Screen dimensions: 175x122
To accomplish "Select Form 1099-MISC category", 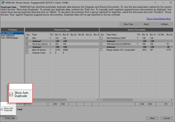I will coord(8,36).
